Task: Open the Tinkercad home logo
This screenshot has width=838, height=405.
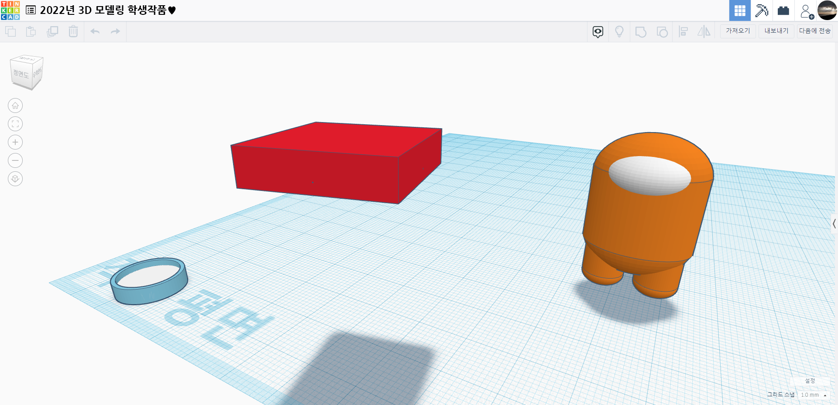Action: click(x=10, y=10)
